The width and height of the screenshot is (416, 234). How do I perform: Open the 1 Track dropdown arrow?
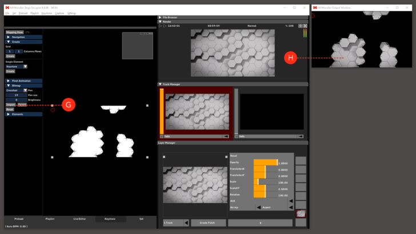[186, 223]
